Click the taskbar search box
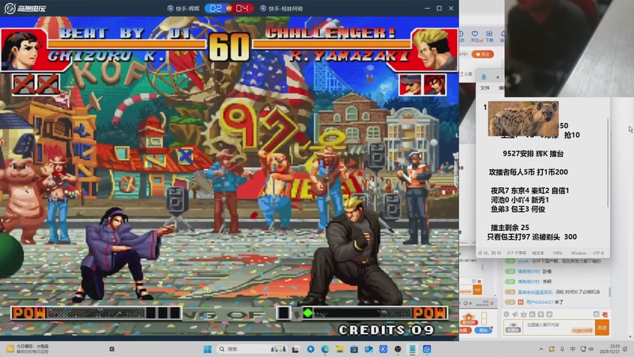634x357 pixels. click(x=251, y=349)
